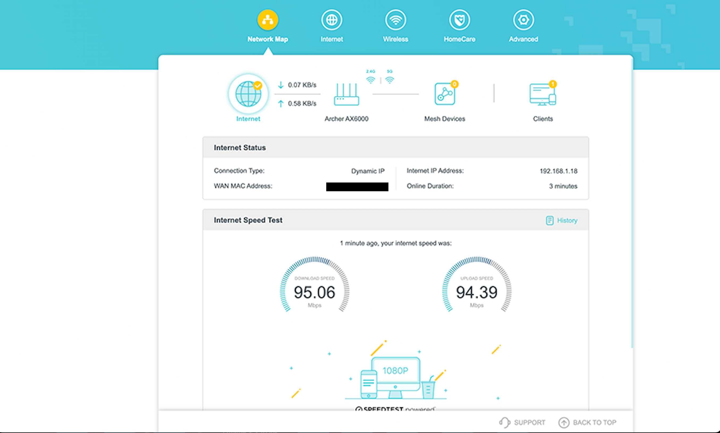Click the Internet label under the globe
The height and width of the screenshot is (433, 720).
[x=248, y=119]
